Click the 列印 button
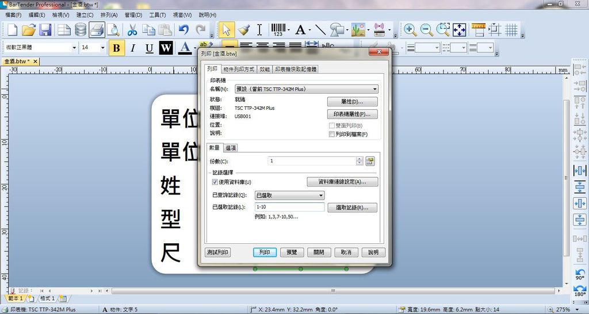 click(x=265, y=252)
